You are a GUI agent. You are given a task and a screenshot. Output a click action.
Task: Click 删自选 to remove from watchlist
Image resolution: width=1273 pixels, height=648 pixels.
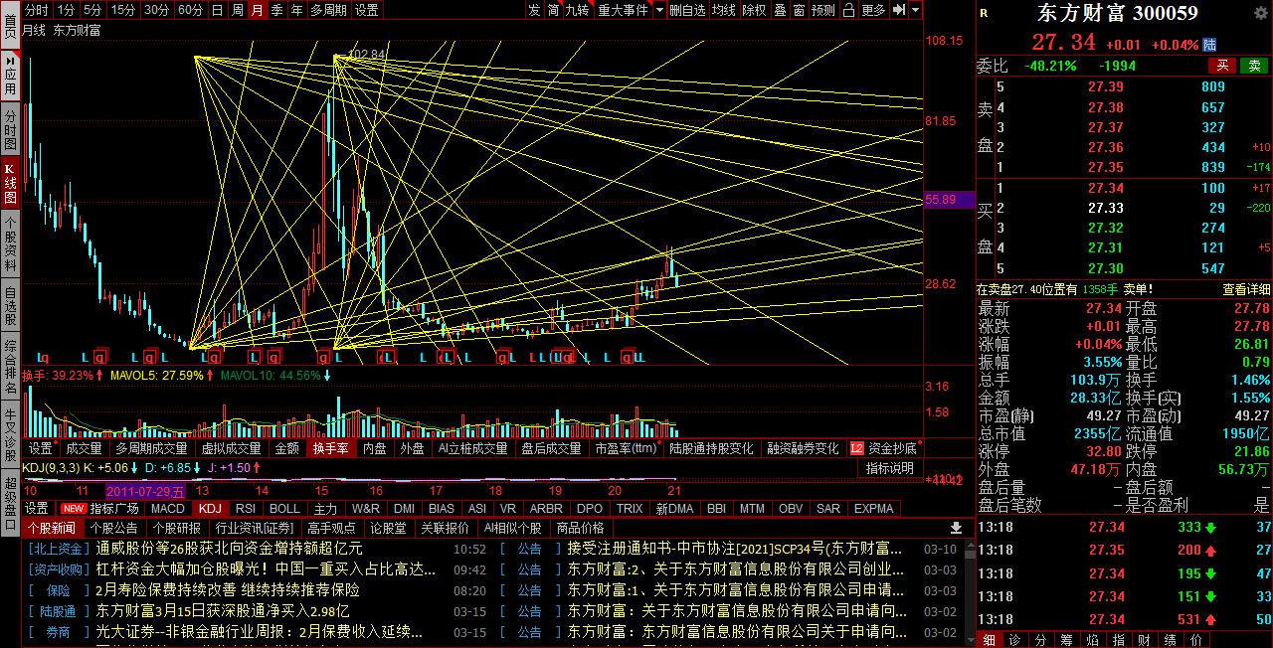click(x=687, y=10)
